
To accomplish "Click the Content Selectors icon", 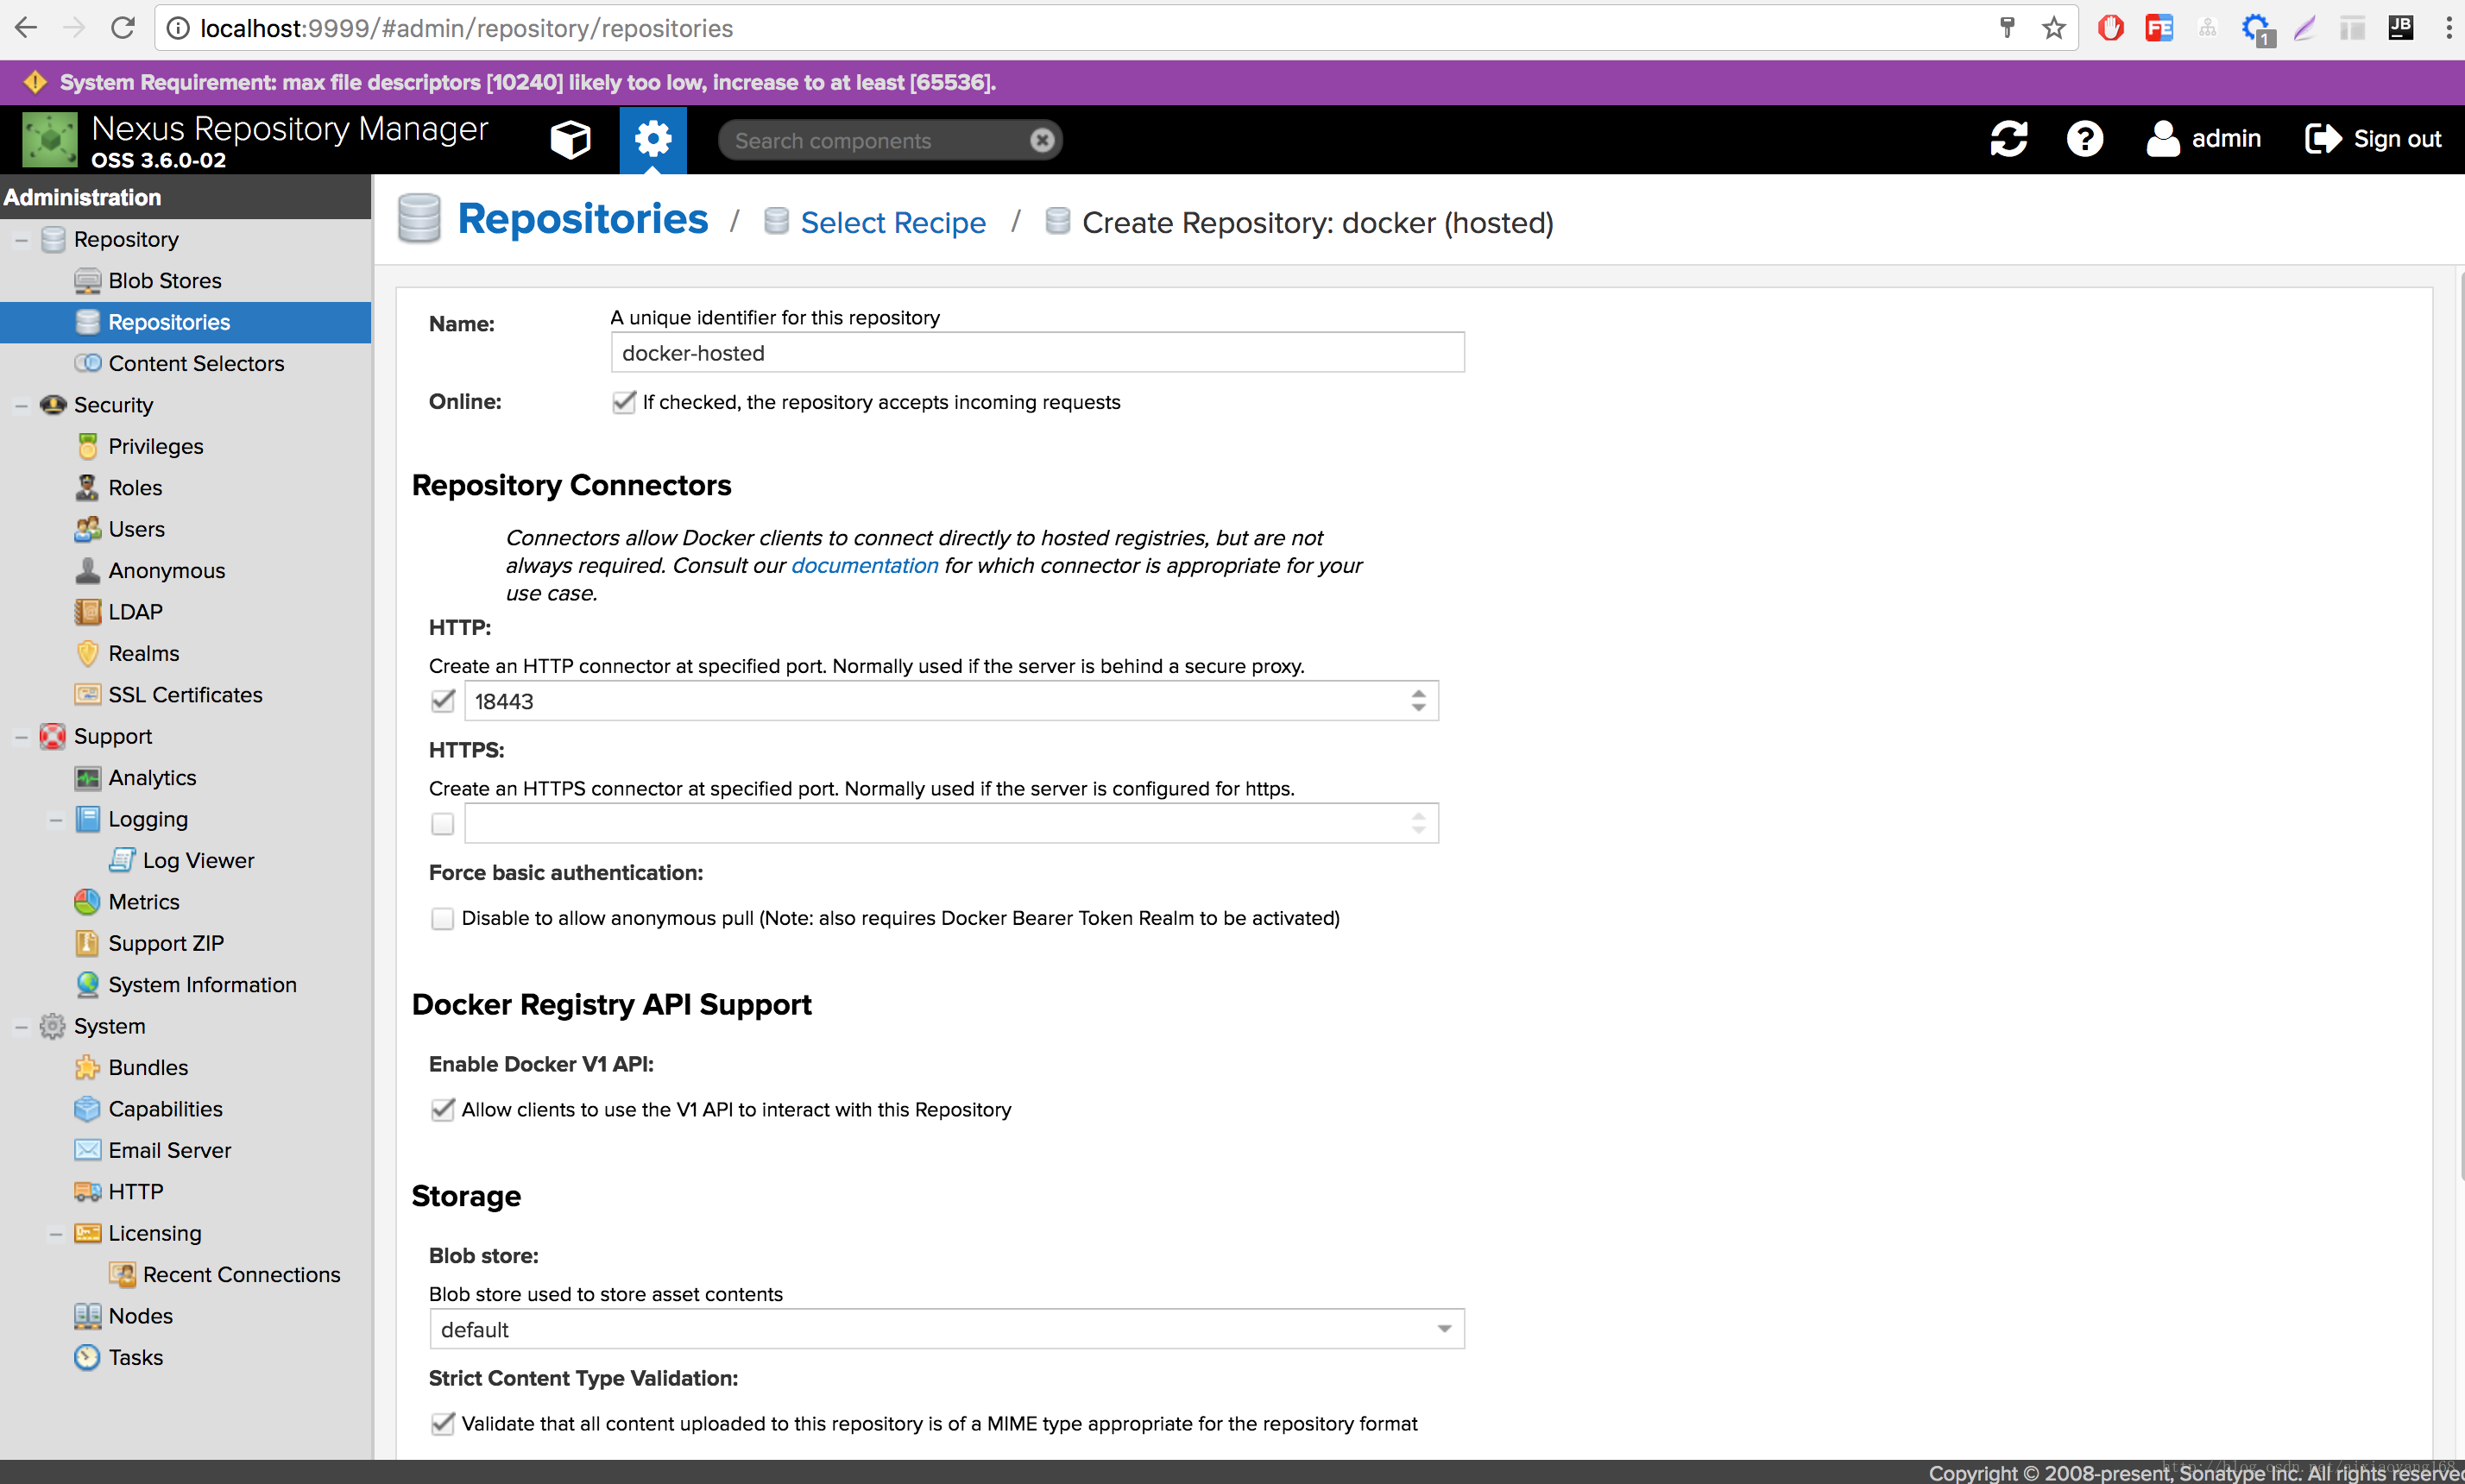I will coord(87,363).
